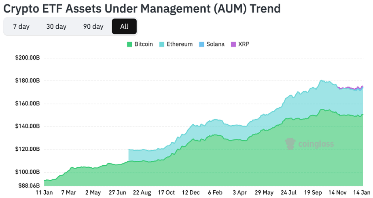Screen dimensions: 373x198
Task: Click the 19 Sep x-axis date label
Action: click(314, 192)
